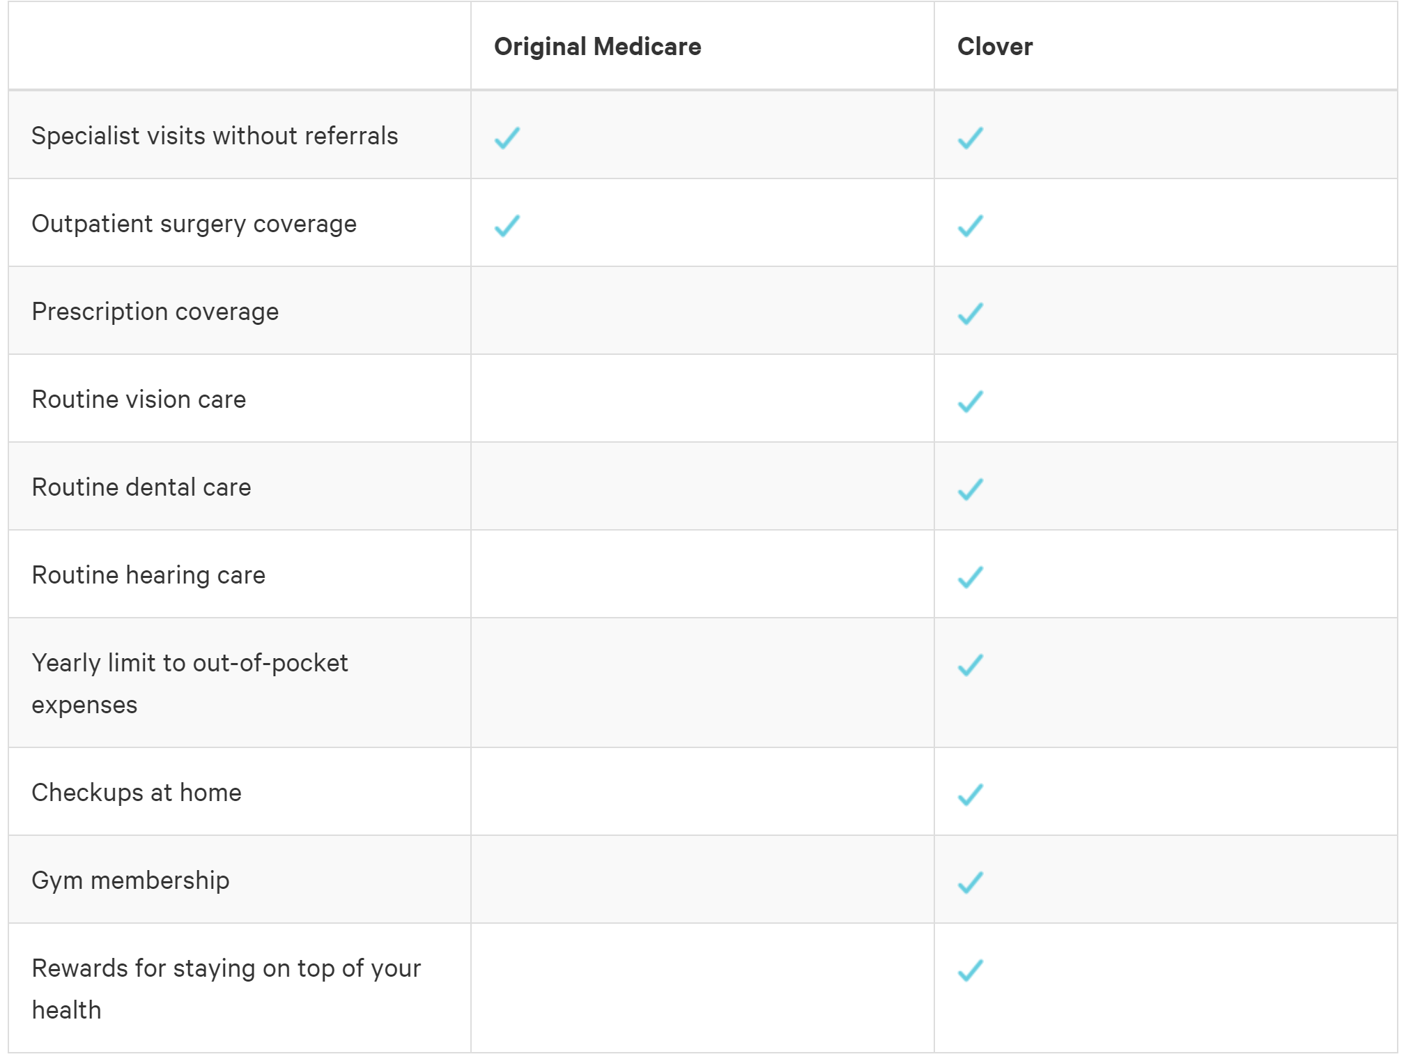Click the Prescription coverage row label
Viewport: 1413px width, 1059px height.
[x=155, y=312]
